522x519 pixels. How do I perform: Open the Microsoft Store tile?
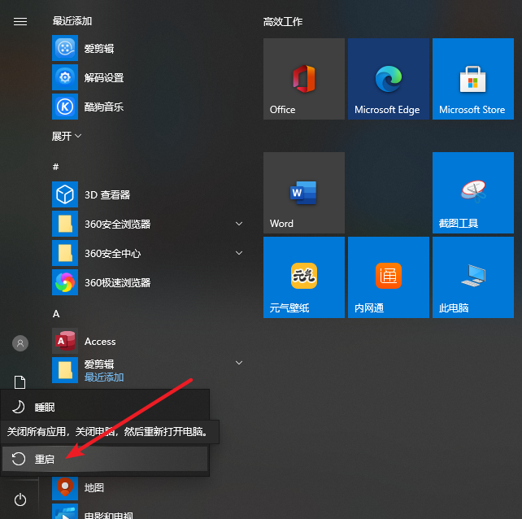[472, 79]
